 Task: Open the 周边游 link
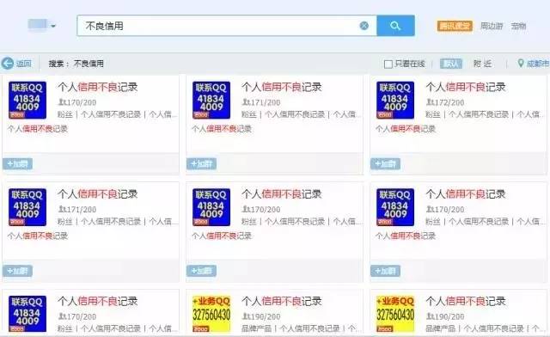(x=492, y=26)
